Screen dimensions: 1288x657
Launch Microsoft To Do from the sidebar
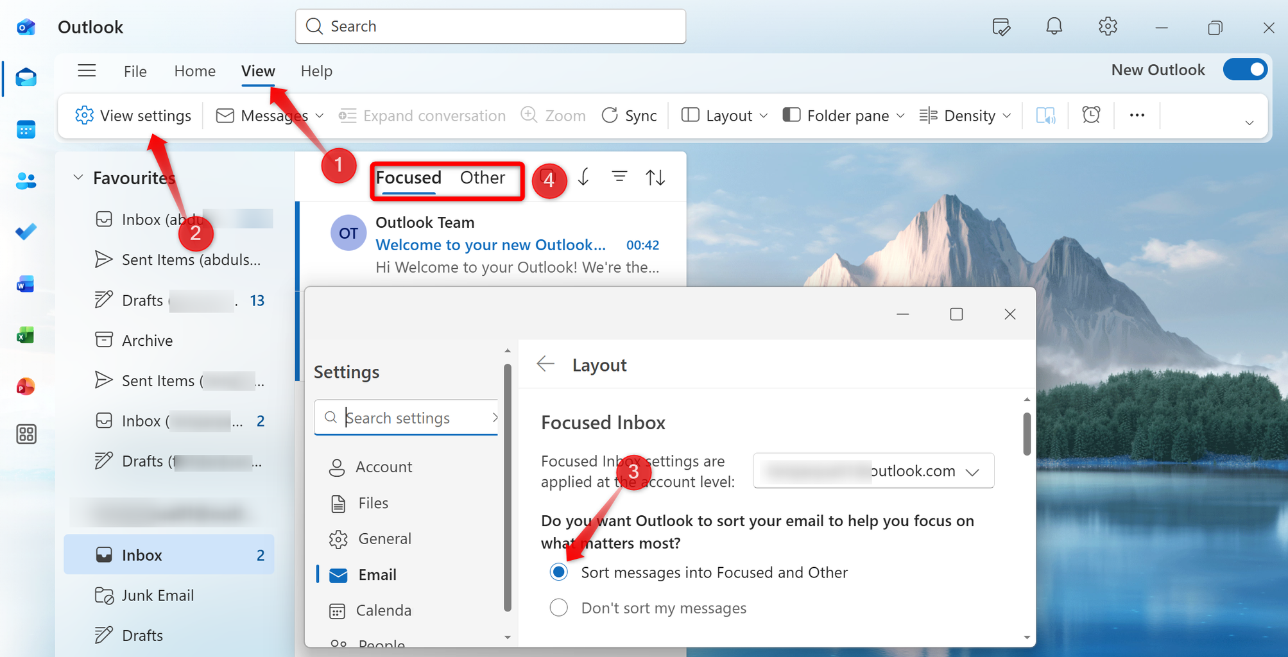click(x=26, y=232)
